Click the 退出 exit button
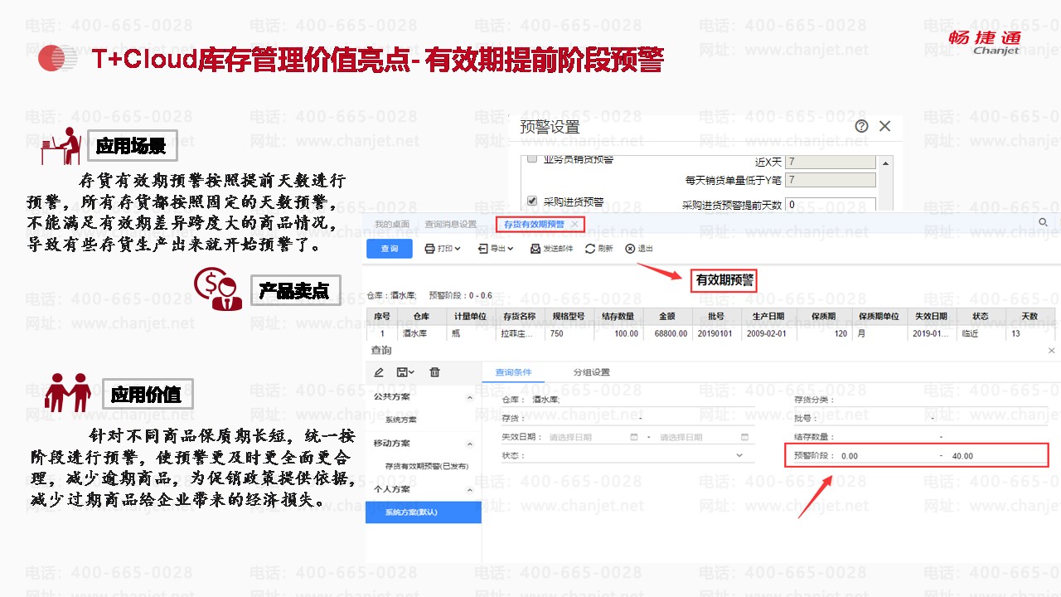Screen dimensions: 1061x597 [639, 248]
